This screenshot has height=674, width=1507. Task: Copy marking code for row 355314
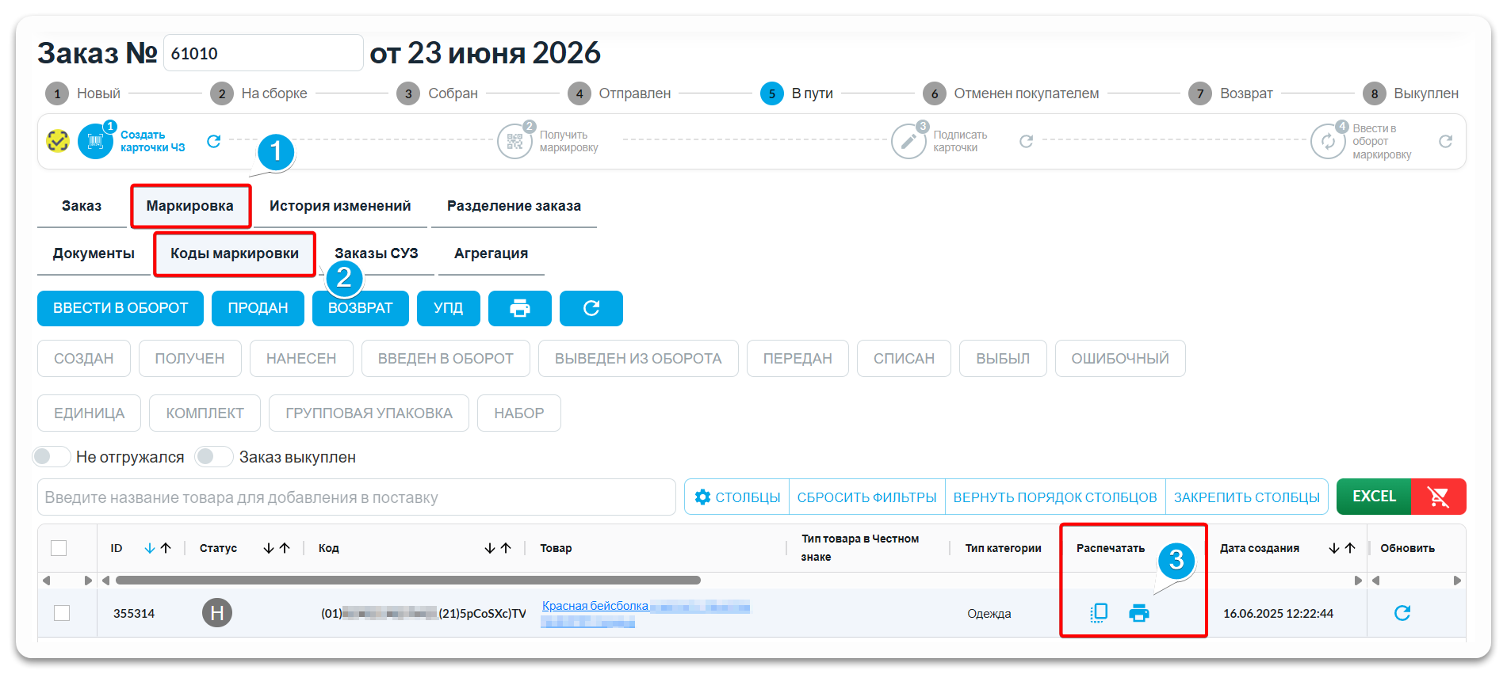click(x=1099, y=613)
